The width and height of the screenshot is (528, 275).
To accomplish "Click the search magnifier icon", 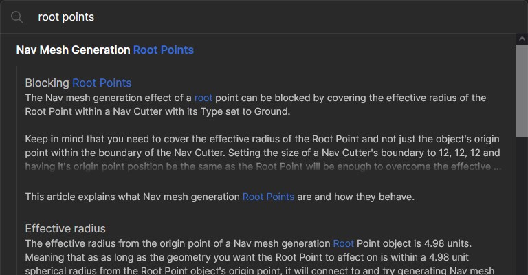I will click(x=16, y=16).
